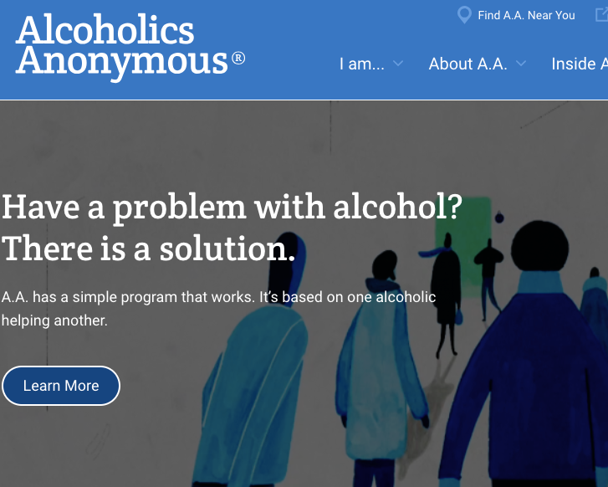Open the "I am..." menu
Image resolution: width=608 pixels, height=487 pixels.
click(362, 64)
